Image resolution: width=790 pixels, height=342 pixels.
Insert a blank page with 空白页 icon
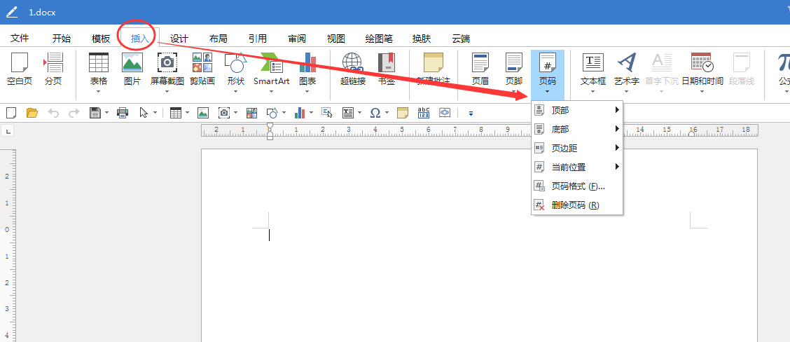click(x=19, y=69)
